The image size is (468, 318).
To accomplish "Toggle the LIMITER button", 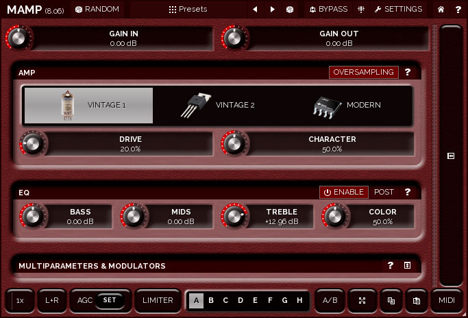I will [x=158, y=300].
